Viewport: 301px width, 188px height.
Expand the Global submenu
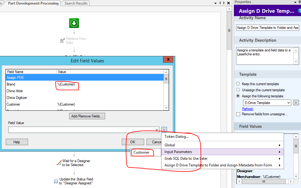222,145
